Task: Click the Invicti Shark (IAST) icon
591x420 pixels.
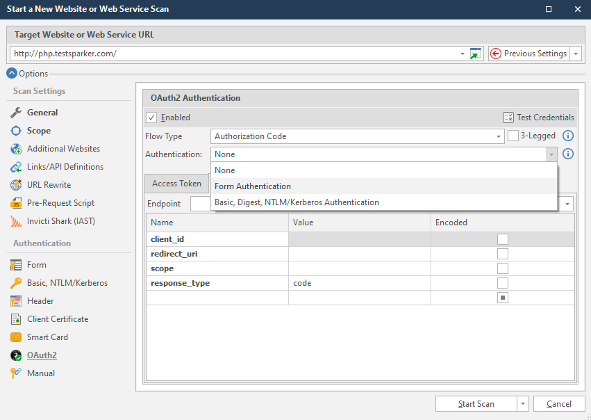Action: (16, 221)
